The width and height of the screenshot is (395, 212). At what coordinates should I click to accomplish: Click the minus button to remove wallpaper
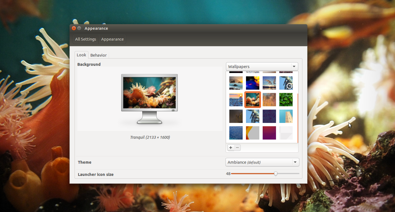pos(237,148)
